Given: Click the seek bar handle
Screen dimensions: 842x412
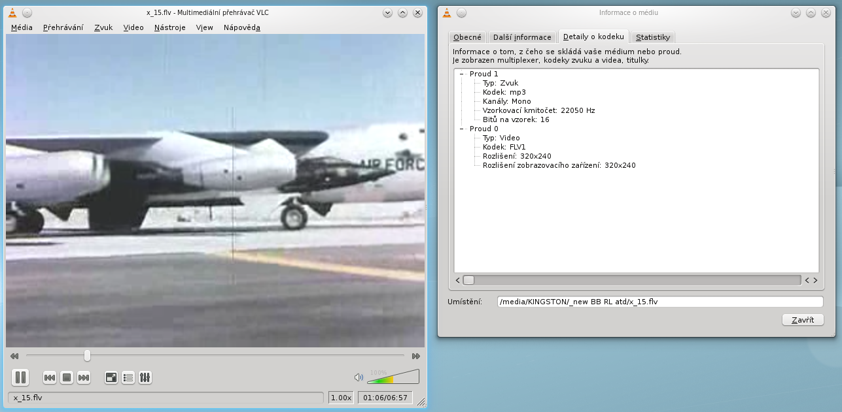Looking at the screenshot, I should (x=87, y=356).
